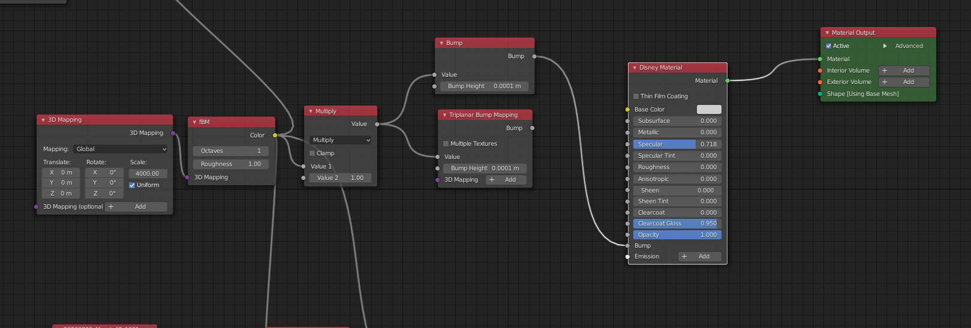Enable Thin Film Coating checkbox
The height and width of the screenshot is (328, 971).
[636, 97]
